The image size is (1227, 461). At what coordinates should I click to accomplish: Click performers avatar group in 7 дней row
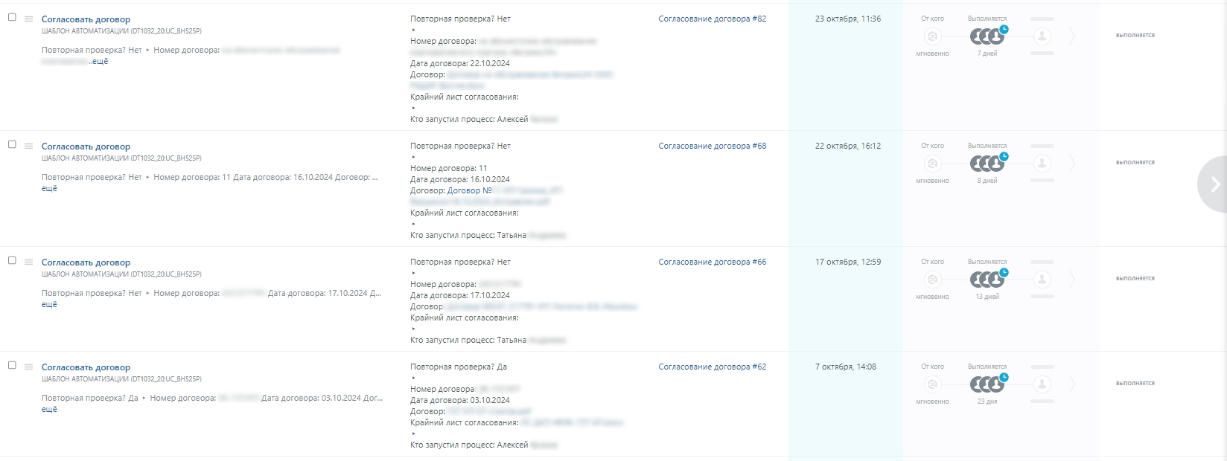[987, 36]
